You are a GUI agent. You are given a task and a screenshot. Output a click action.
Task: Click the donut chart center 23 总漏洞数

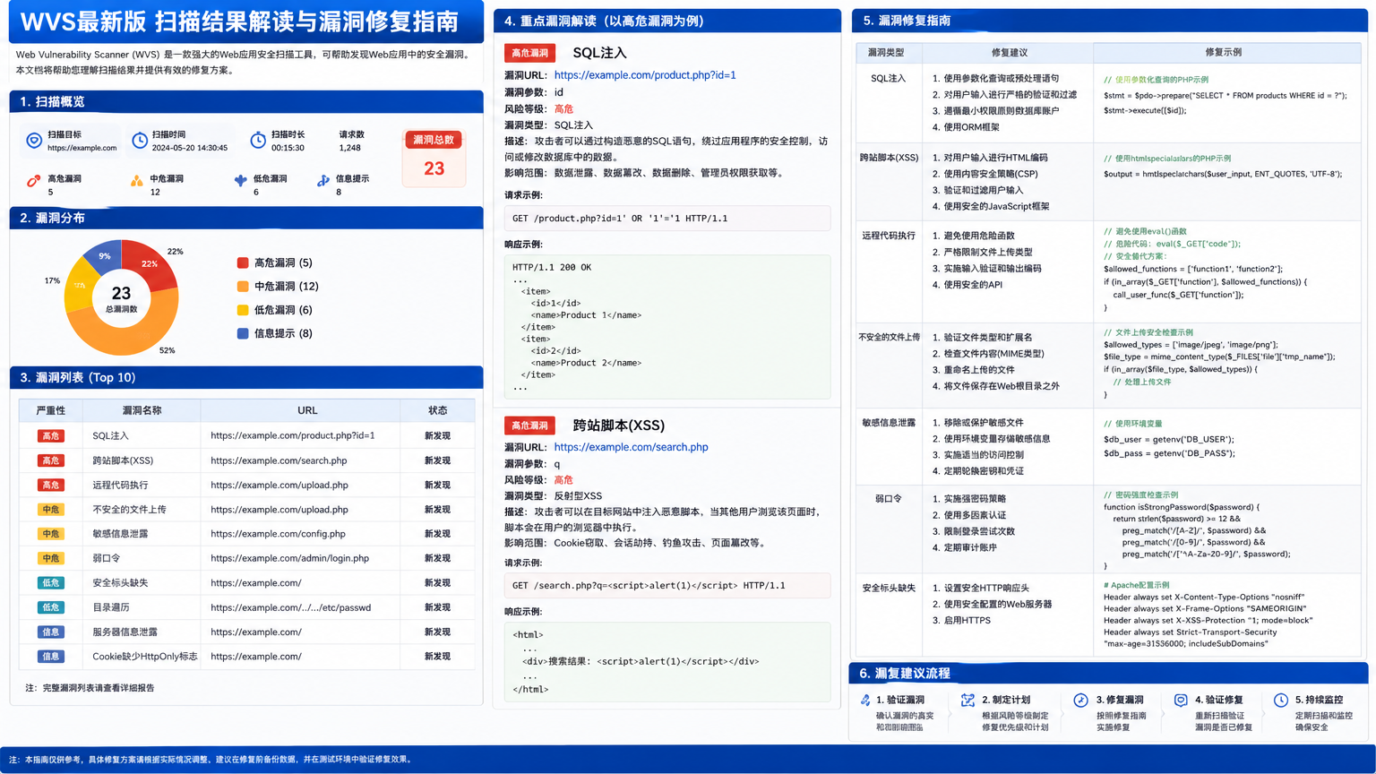(x=122, y=298)
